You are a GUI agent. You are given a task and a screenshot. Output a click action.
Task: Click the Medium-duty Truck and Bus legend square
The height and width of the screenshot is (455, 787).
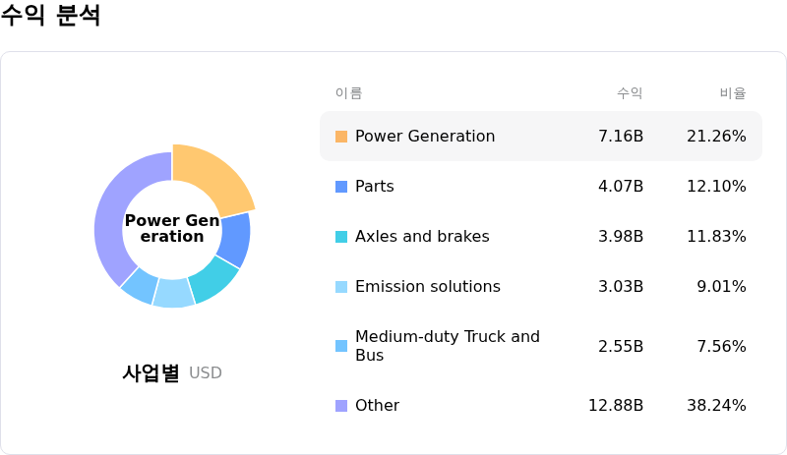(x=341, y=346)
